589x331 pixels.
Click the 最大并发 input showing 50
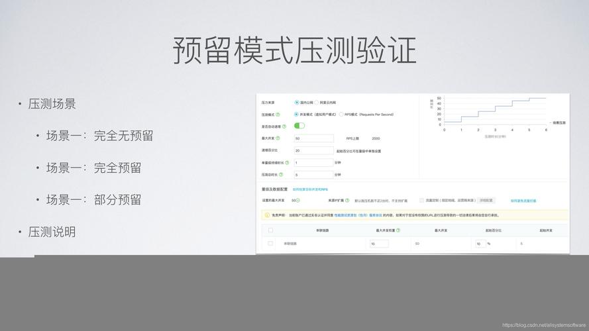pos(313,138)
